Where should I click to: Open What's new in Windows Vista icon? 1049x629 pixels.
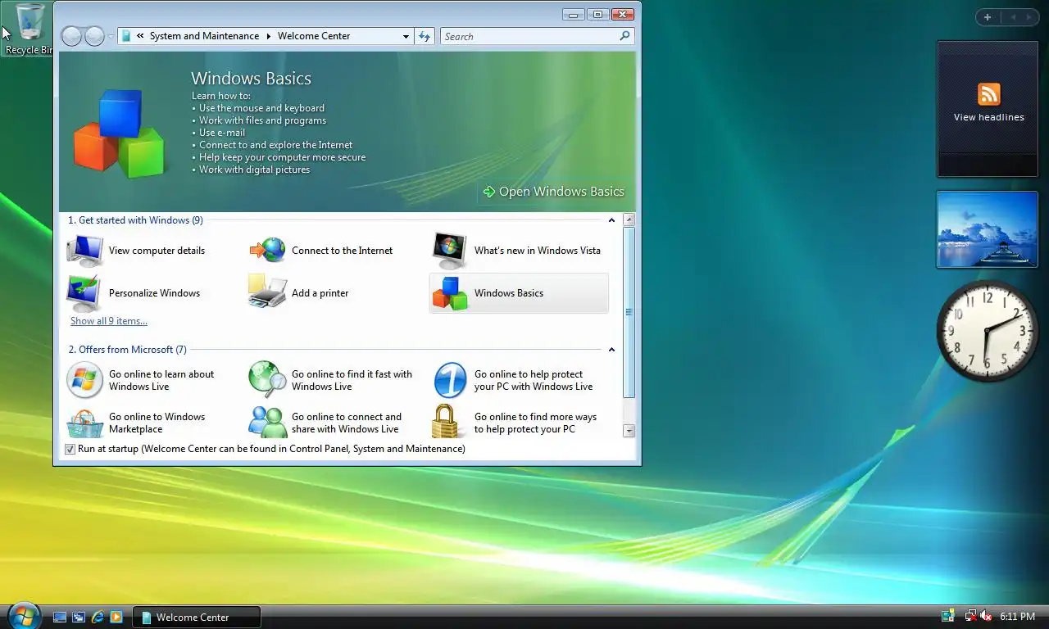coord(450,251)
